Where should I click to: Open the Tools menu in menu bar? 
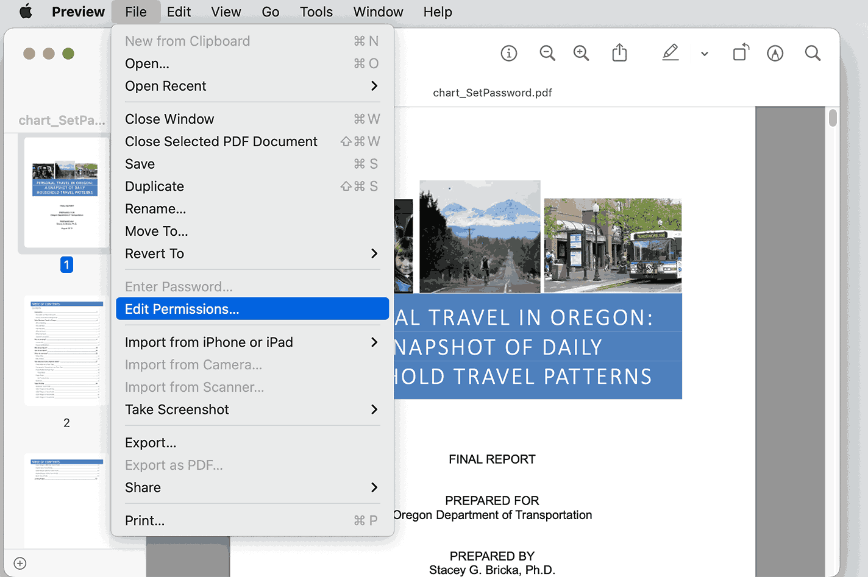click(x=316, y=12)
